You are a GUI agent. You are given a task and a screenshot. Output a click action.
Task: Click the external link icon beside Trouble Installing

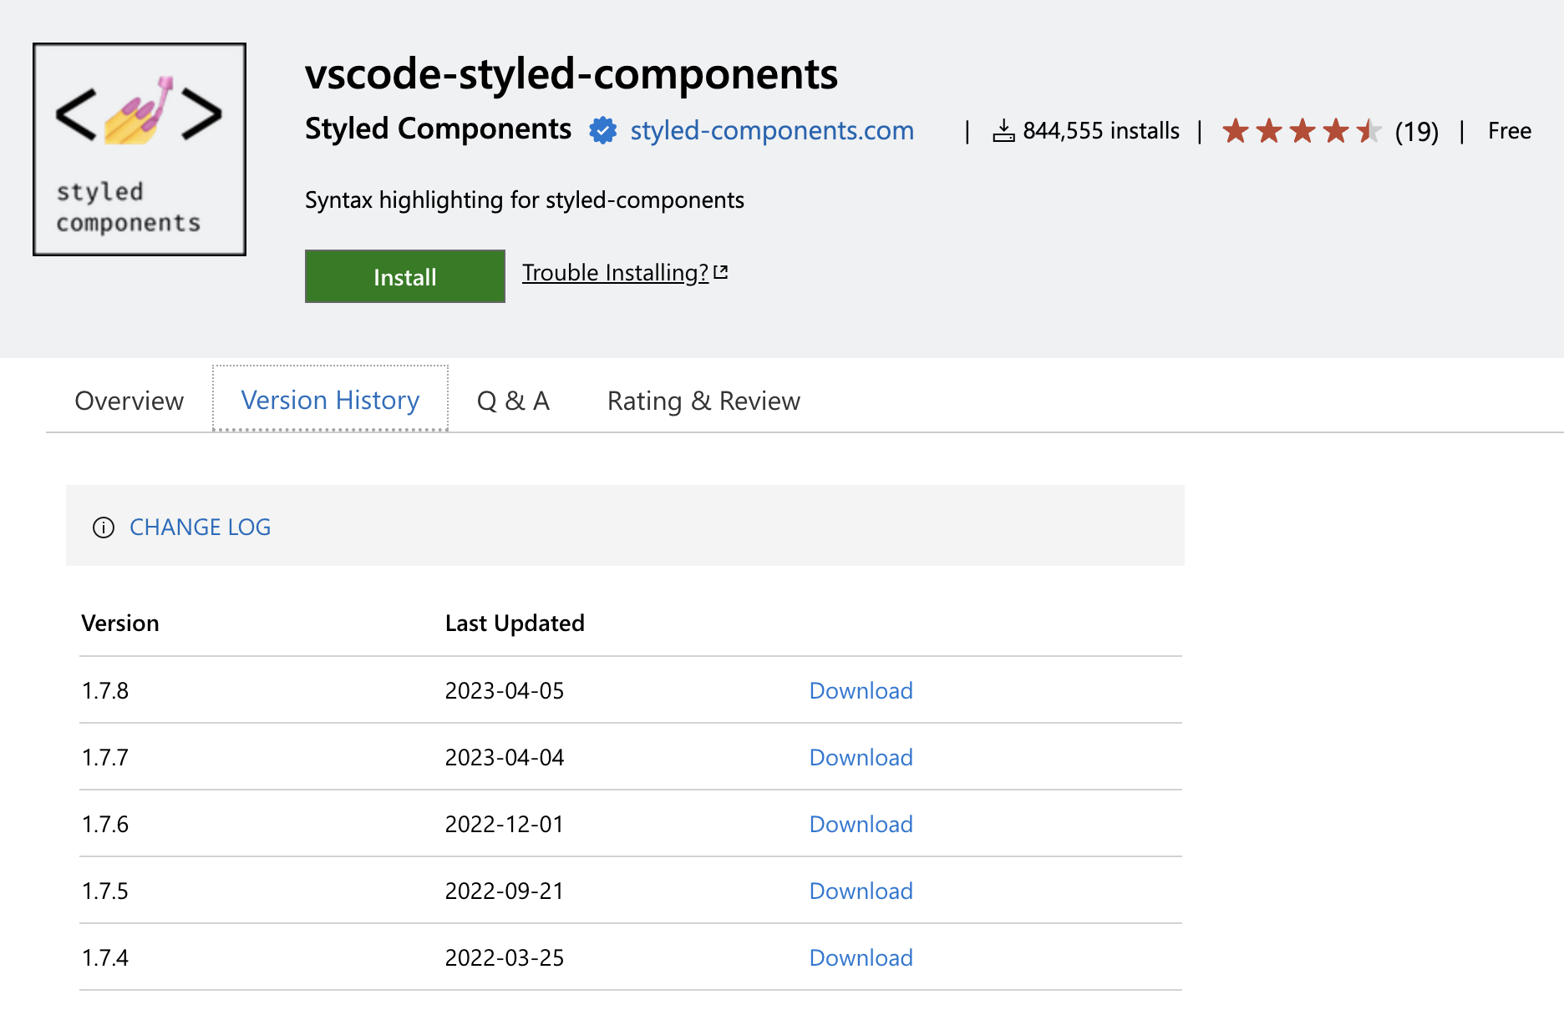[x=722, y=272]
